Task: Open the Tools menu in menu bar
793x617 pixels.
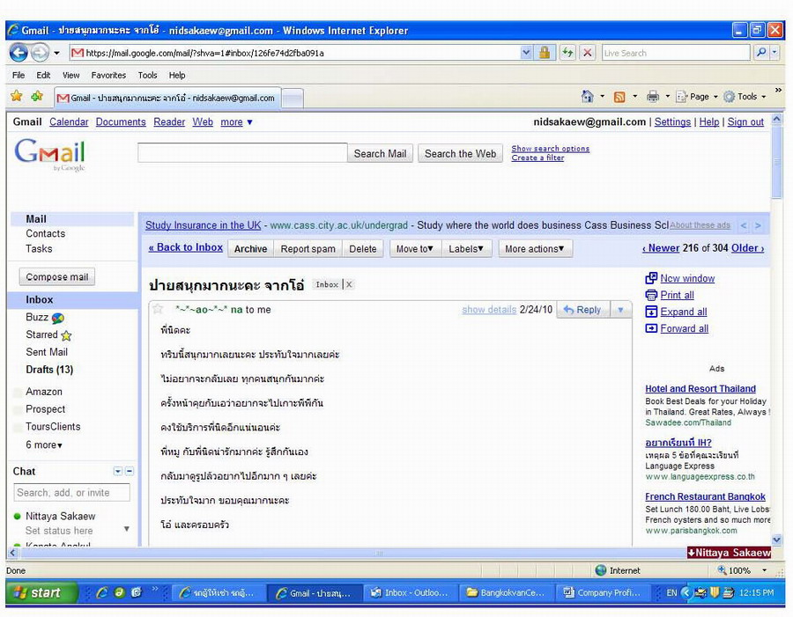Action: [x=147, y=75]
